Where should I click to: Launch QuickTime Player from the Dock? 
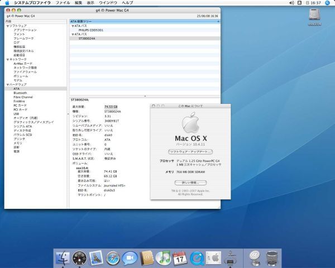tap(197, 258)
